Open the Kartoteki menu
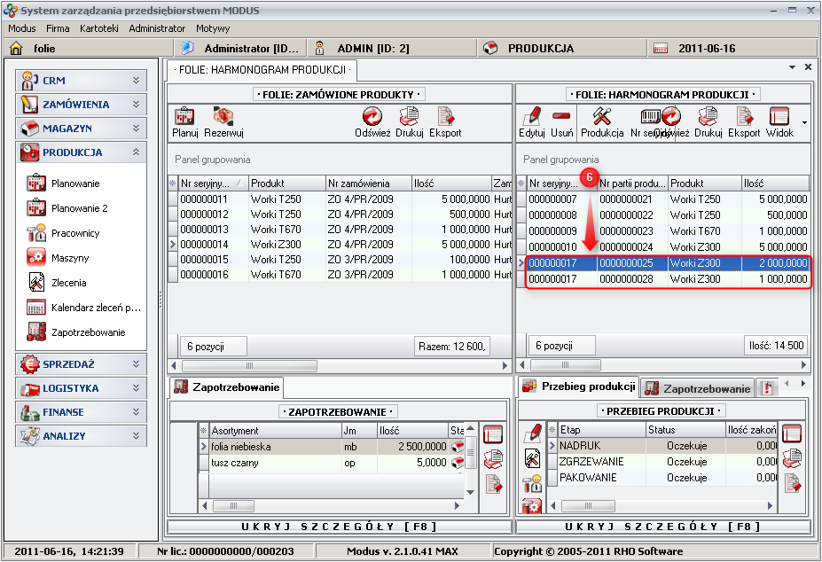Viewport: 822px width, 562px height. point(98,28)
